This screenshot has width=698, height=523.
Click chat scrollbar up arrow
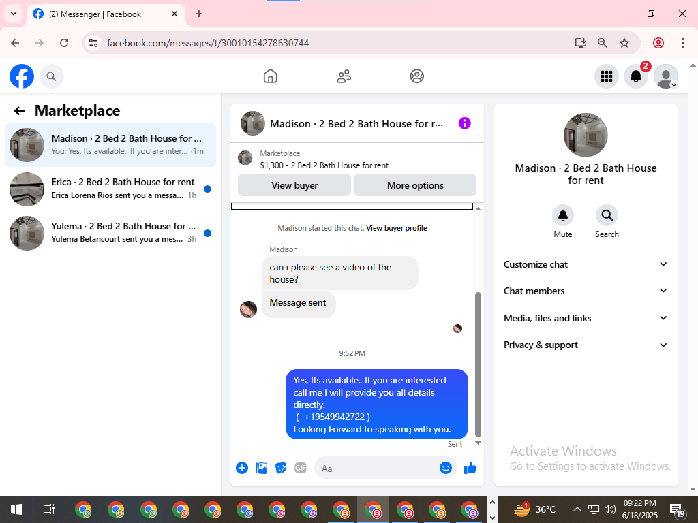pos(478,208)
